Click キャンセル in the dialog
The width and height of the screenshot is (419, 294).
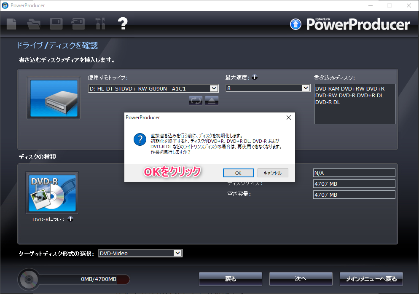pos(273,173)
